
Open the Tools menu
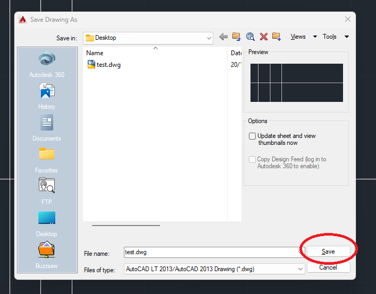tap(330, 37)
